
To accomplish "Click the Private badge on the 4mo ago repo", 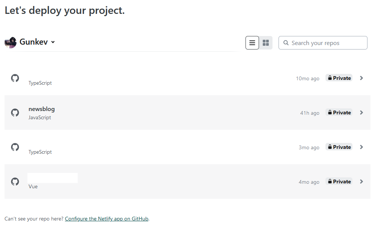I will (x=339, y=181).
